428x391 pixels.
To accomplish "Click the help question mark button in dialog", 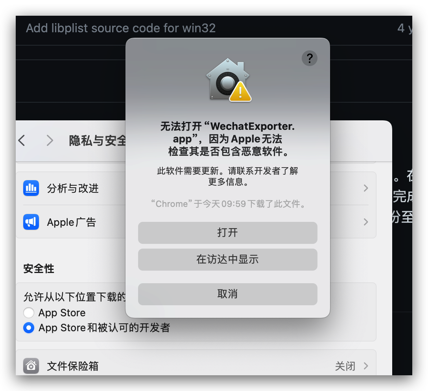I will click(309, 58).
